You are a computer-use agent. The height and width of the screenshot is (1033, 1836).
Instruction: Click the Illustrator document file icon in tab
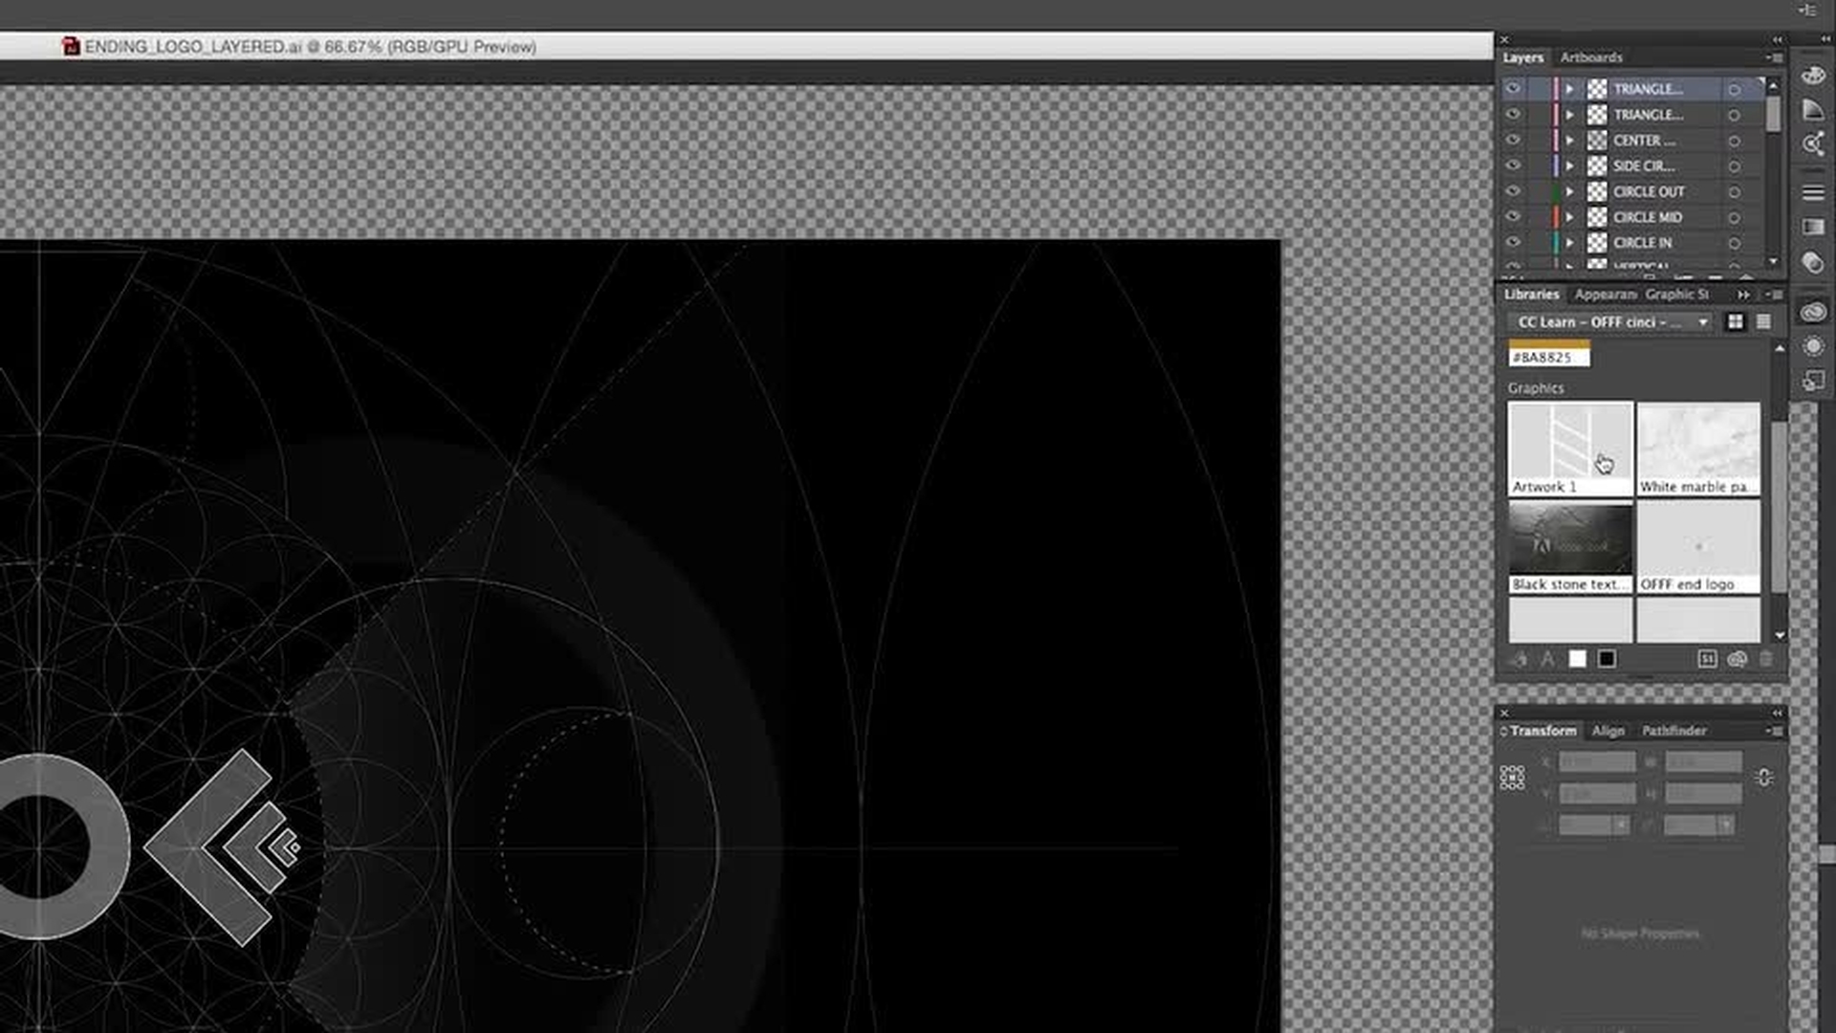(x=71, y=46)
